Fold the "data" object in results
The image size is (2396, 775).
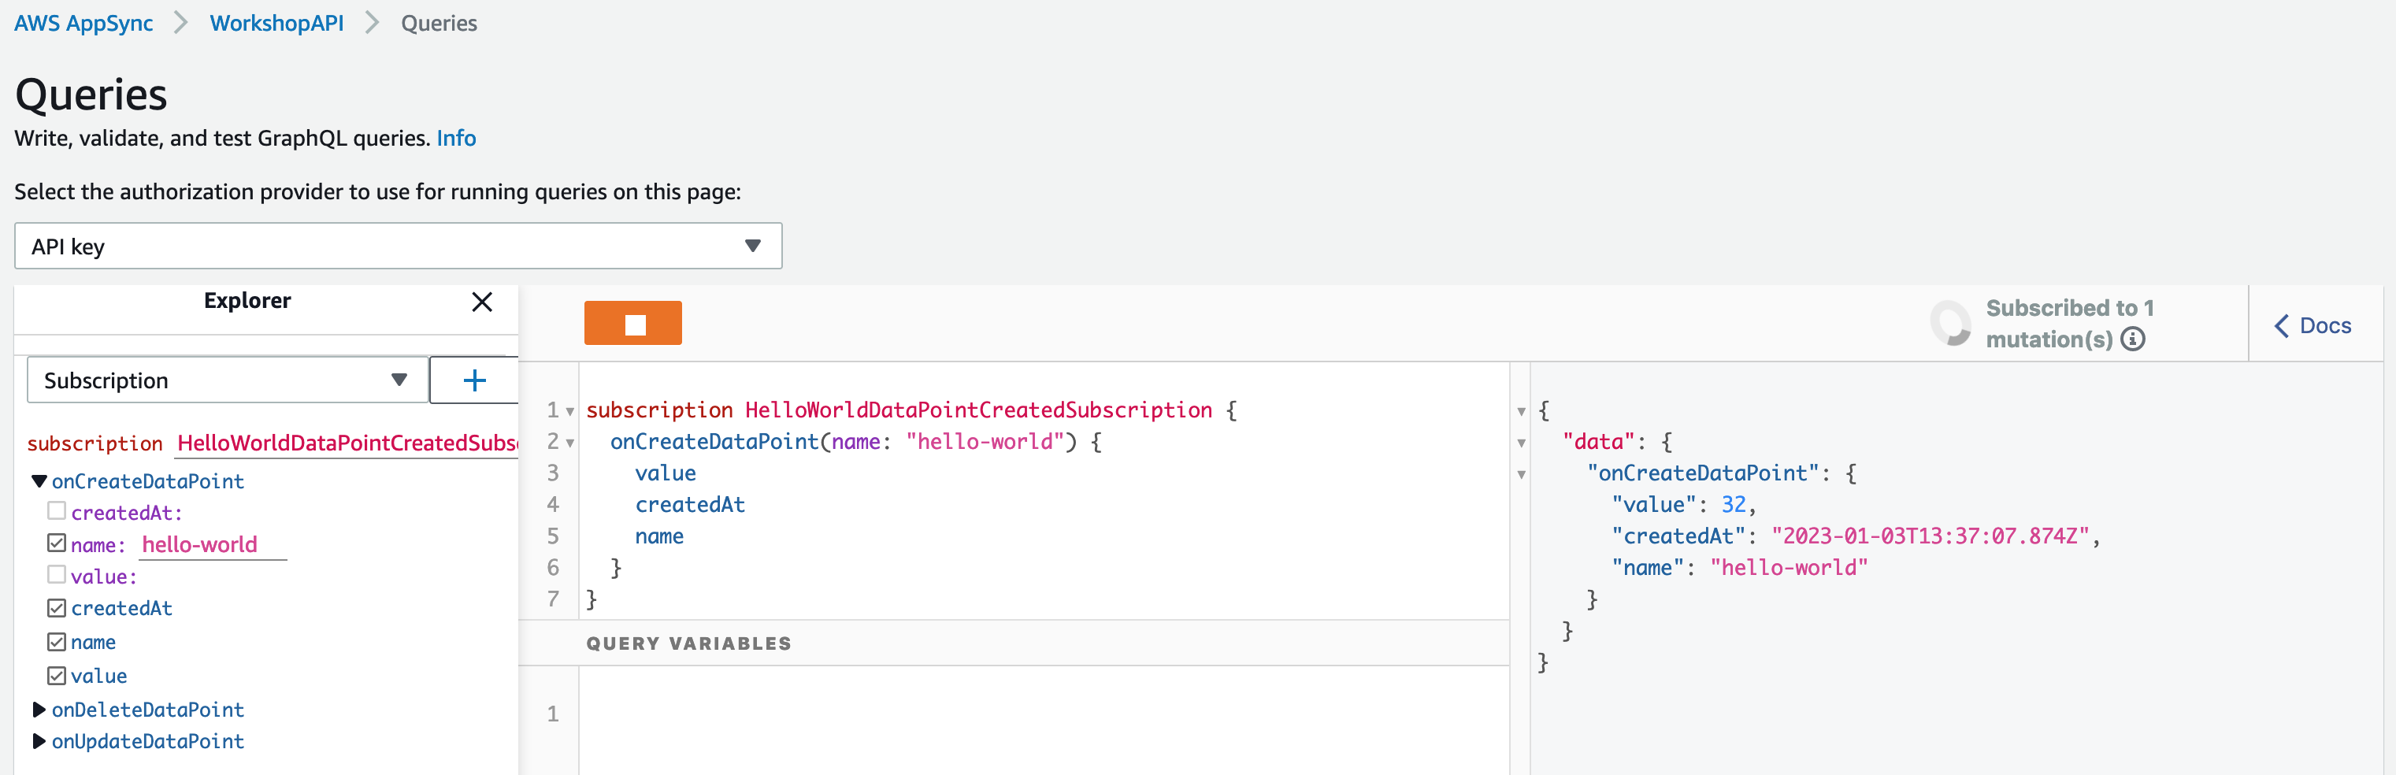[1522, 443]
